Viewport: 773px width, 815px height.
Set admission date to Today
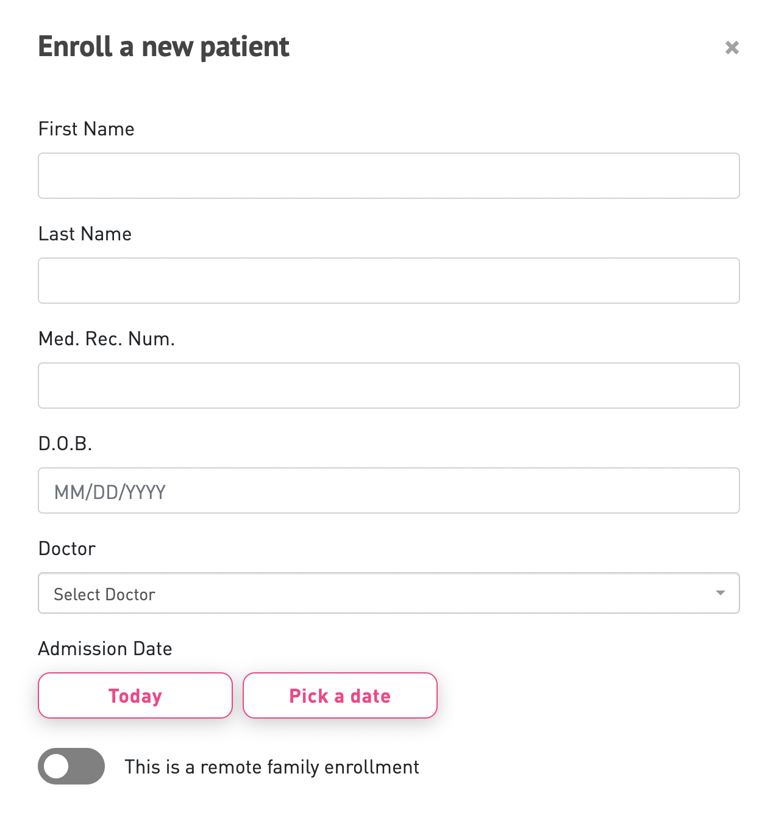(x=135, y=695)
